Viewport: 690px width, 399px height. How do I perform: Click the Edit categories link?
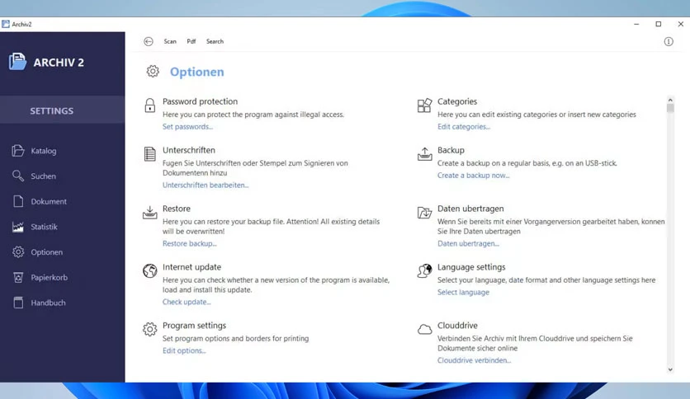pos(463,127)
